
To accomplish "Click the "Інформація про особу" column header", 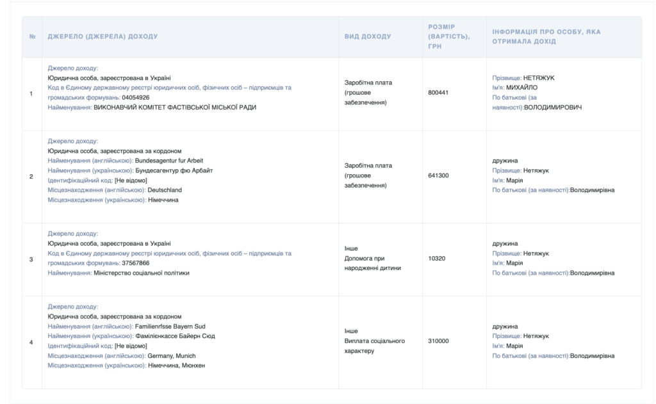I will pos(546,36).
